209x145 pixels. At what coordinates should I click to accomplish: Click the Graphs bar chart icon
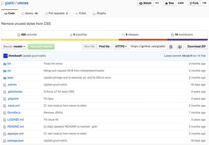click(x=94, y=14)
